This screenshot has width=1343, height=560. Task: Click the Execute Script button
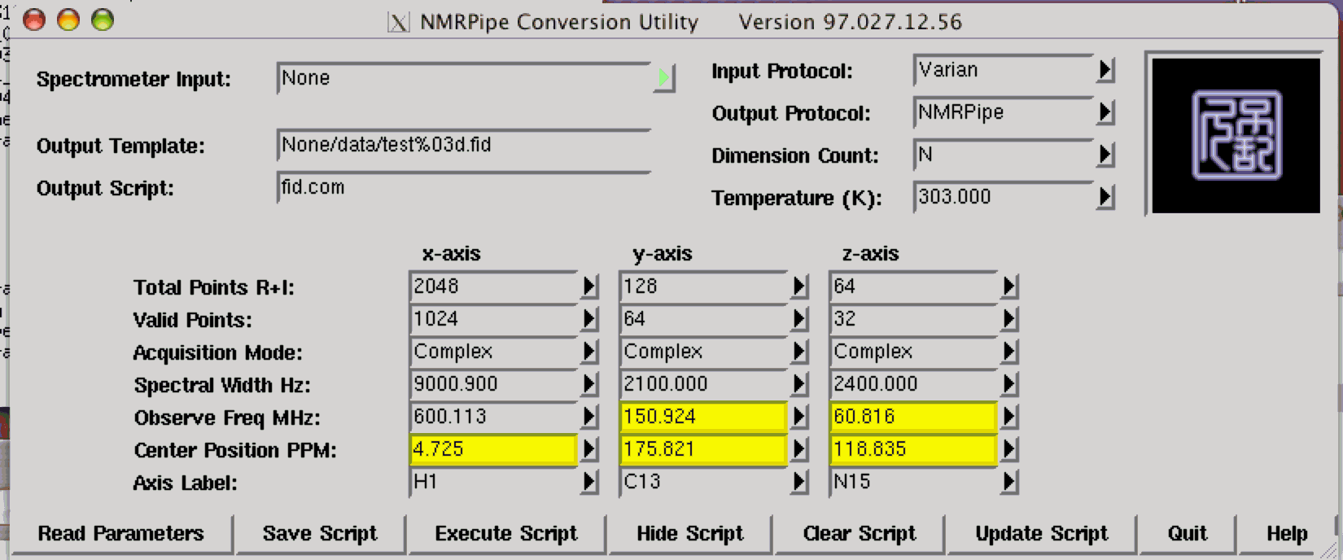505,534
